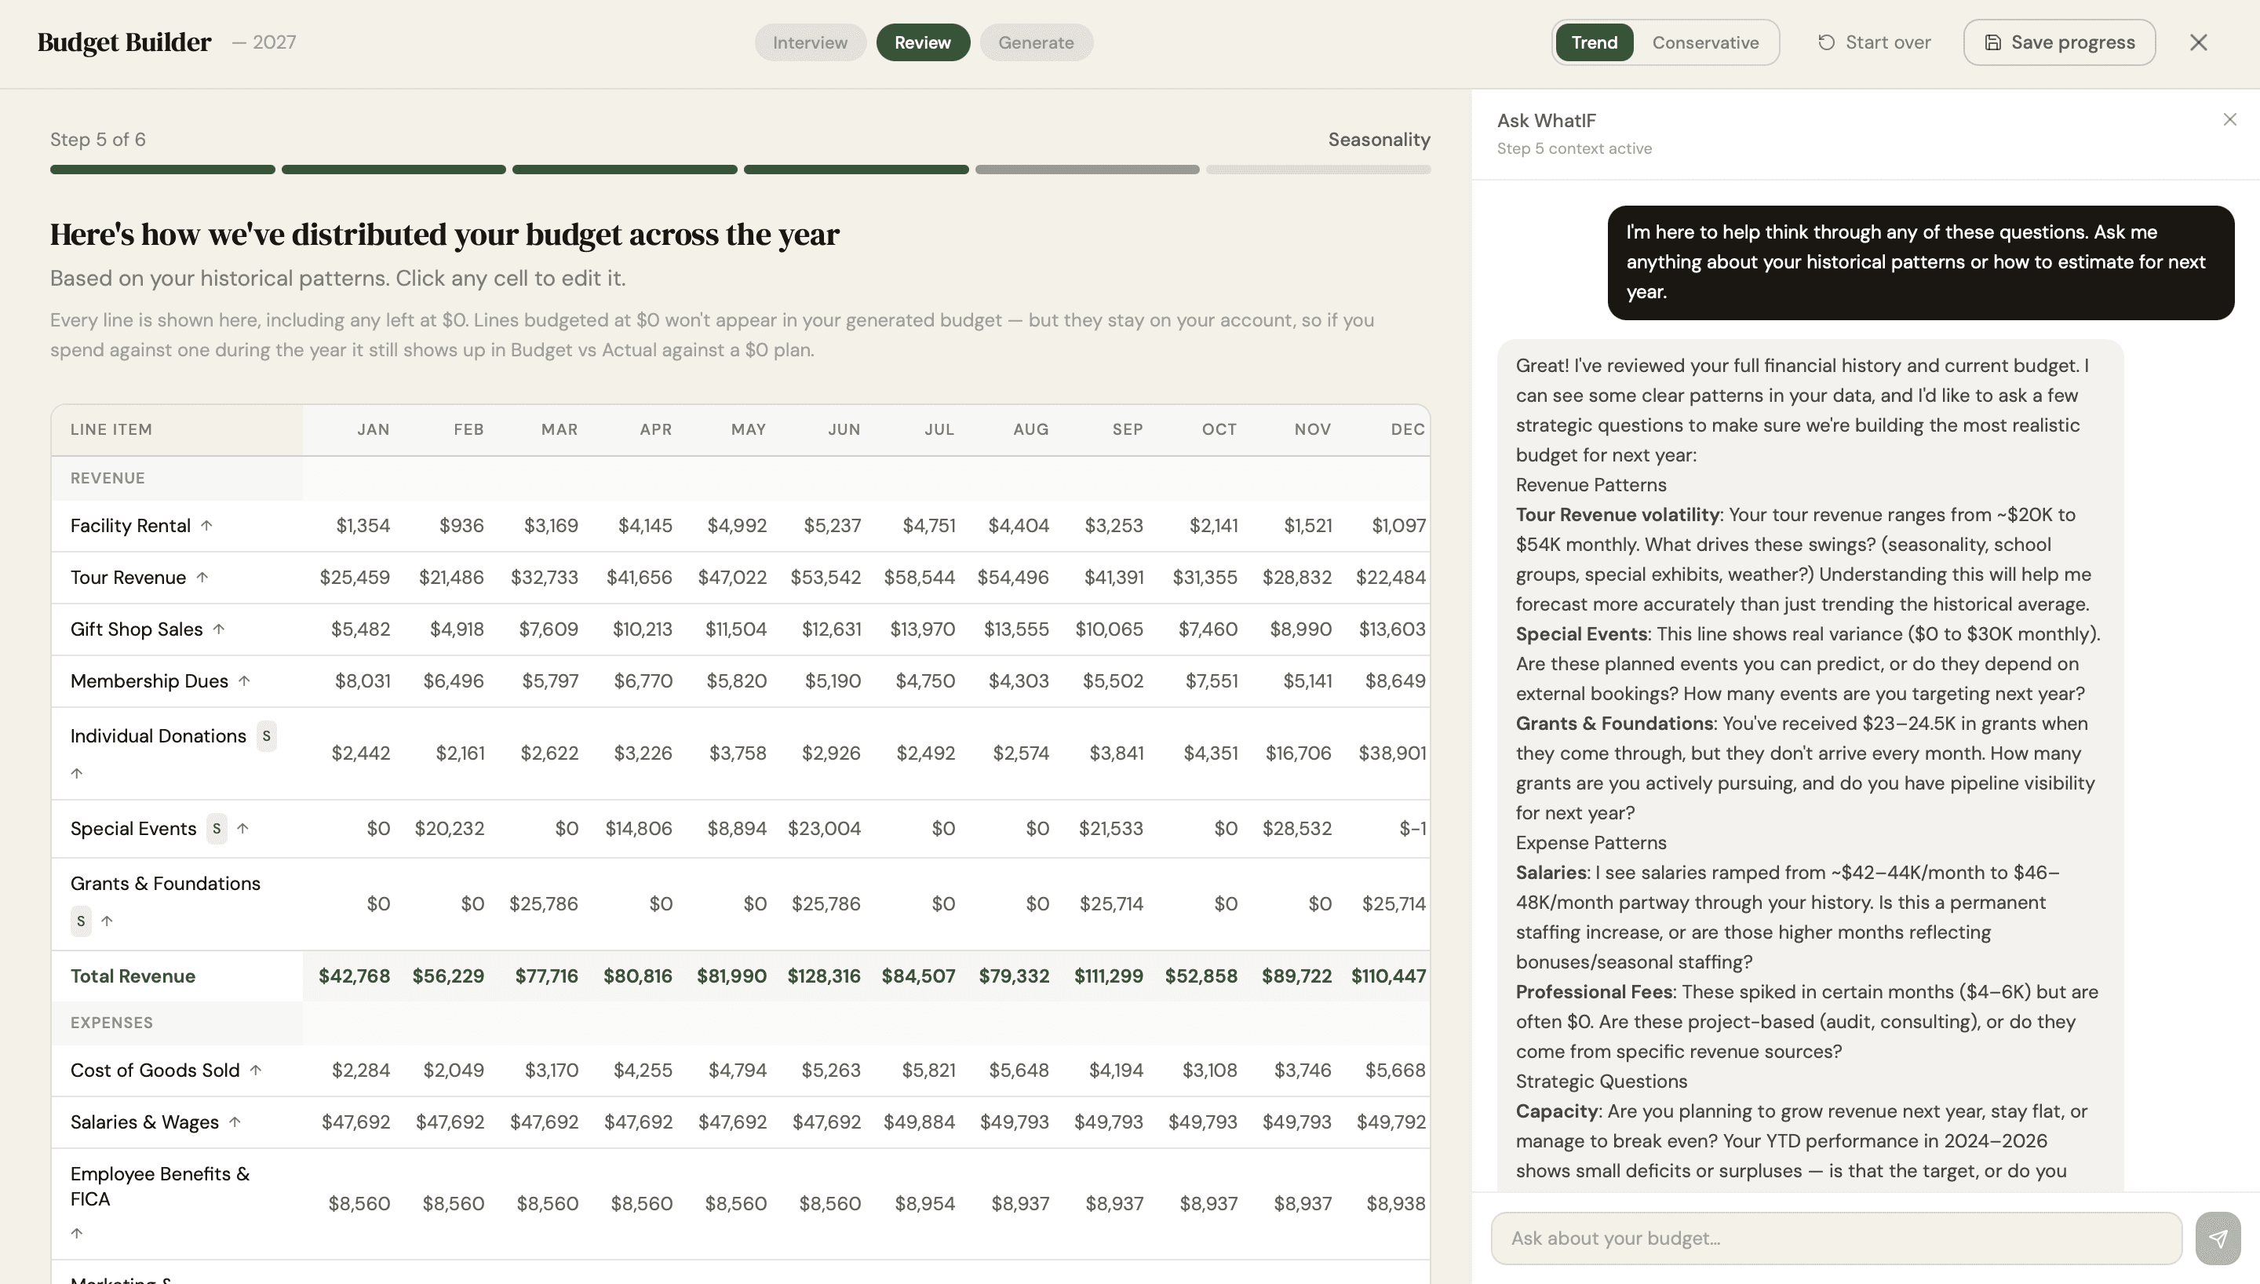Click the S badge on Grants & Foundations
This screenshot has width=2260, height=1284.
[81, 921]
